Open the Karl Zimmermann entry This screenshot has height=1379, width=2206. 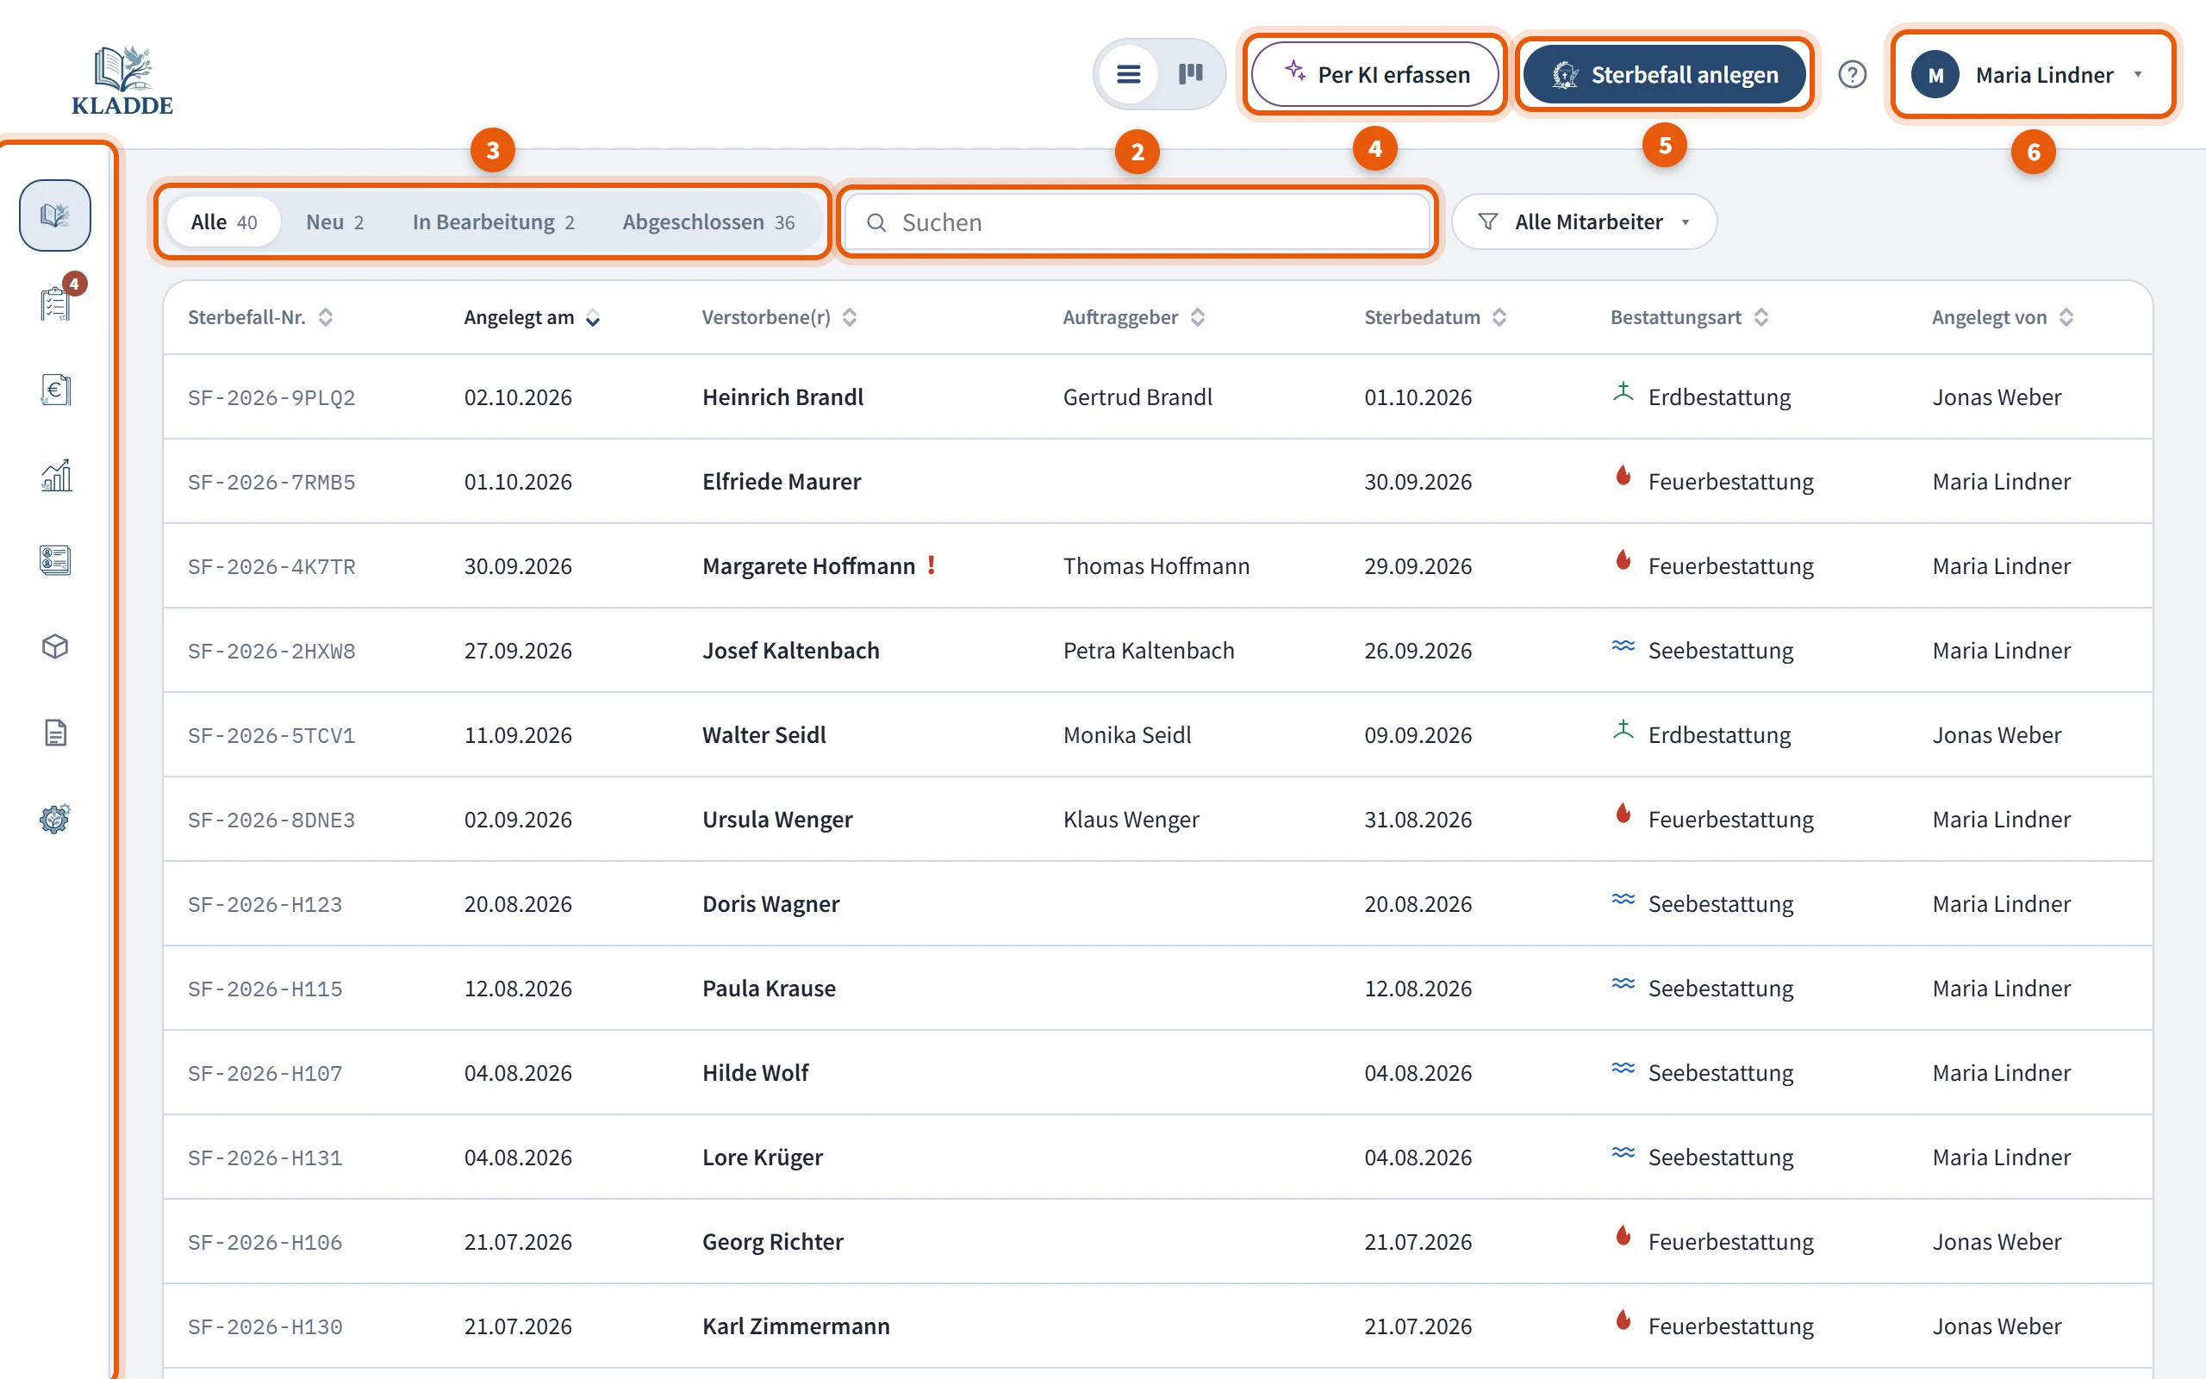(796, 1326)
